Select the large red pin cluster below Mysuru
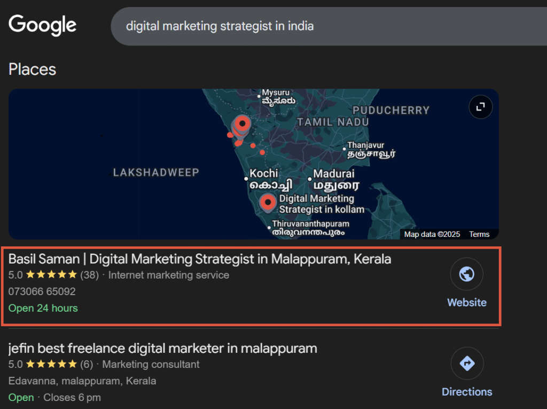This screenshot has width=547, height=409. pos(243,125)
